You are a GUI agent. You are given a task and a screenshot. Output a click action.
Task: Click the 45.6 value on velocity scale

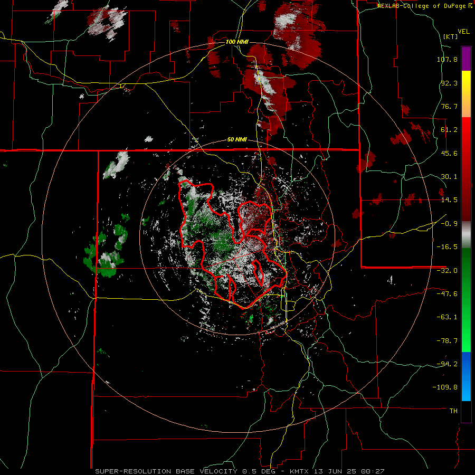(x=449, y=153)
